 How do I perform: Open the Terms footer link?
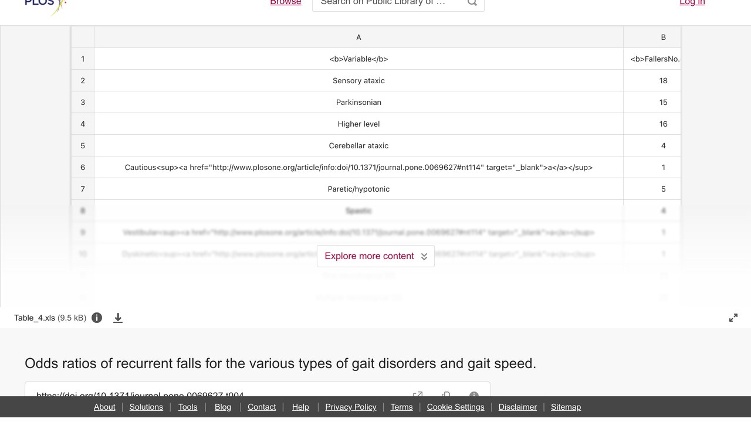[402, 407]
